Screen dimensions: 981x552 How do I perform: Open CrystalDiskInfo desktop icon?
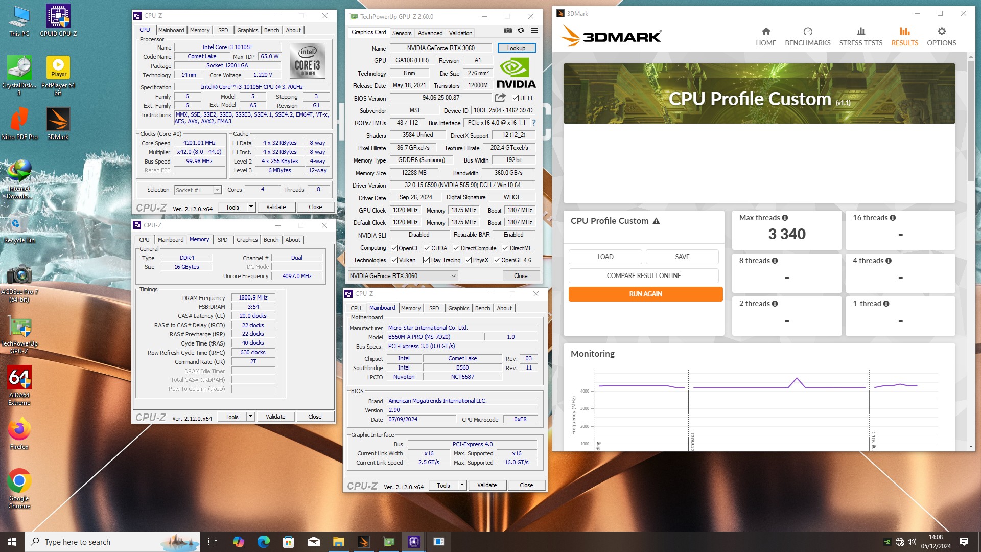[19, 75]
